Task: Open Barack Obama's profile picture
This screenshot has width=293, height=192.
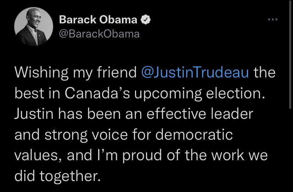Action: [31, 27]
